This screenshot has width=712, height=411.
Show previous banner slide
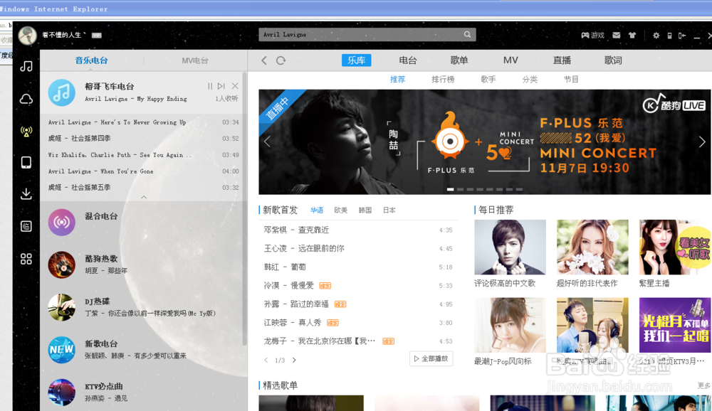(x=267, y=142)
